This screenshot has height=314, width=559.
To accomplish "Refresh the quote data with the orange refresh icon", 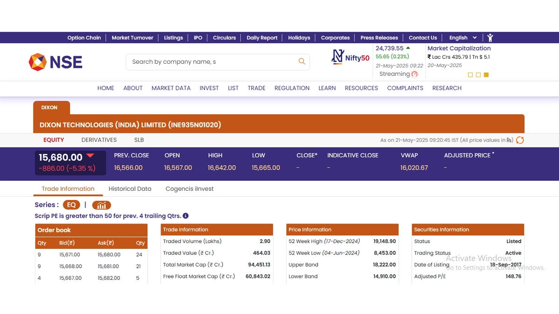I will click(x=520, y=140).
